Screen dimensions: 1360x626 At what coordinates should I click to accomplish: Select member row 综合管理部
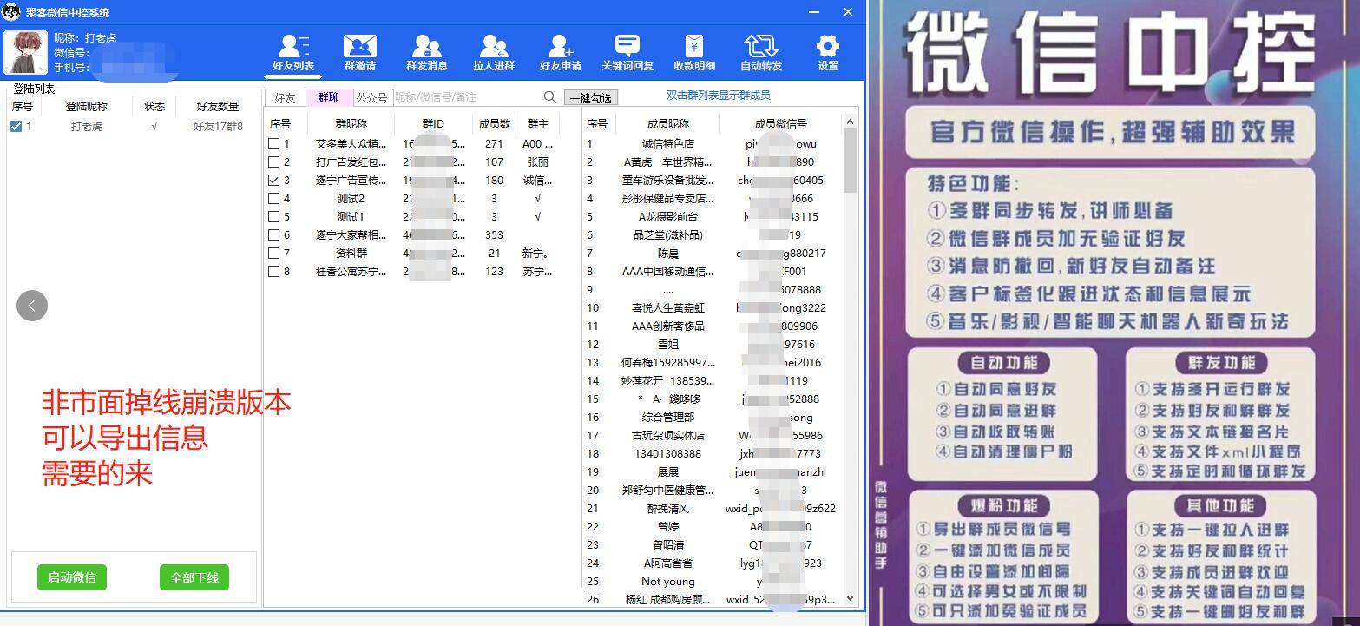[x=712, y=418]
